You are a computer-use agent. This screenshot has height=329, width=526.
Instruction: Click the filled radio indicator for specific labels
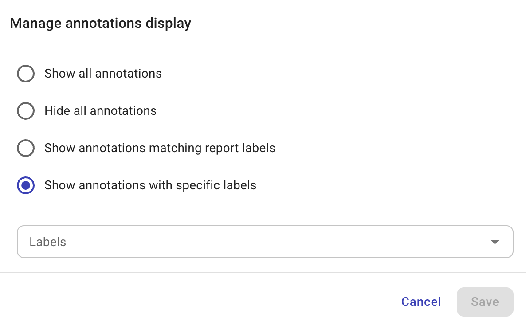point(26,185)
